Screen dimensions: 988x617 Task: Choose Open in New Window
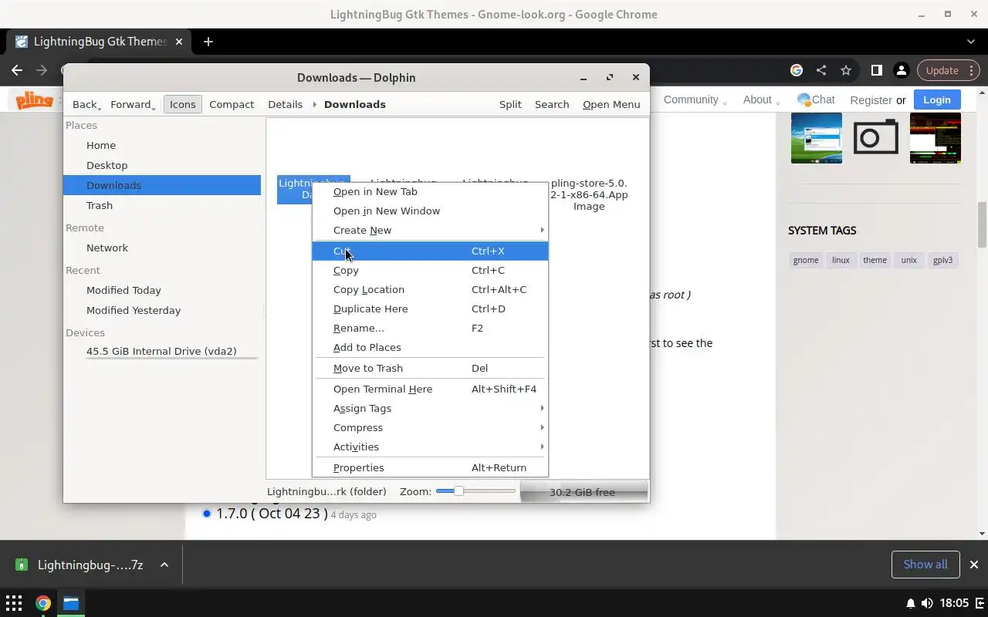[x=430, y=211]
